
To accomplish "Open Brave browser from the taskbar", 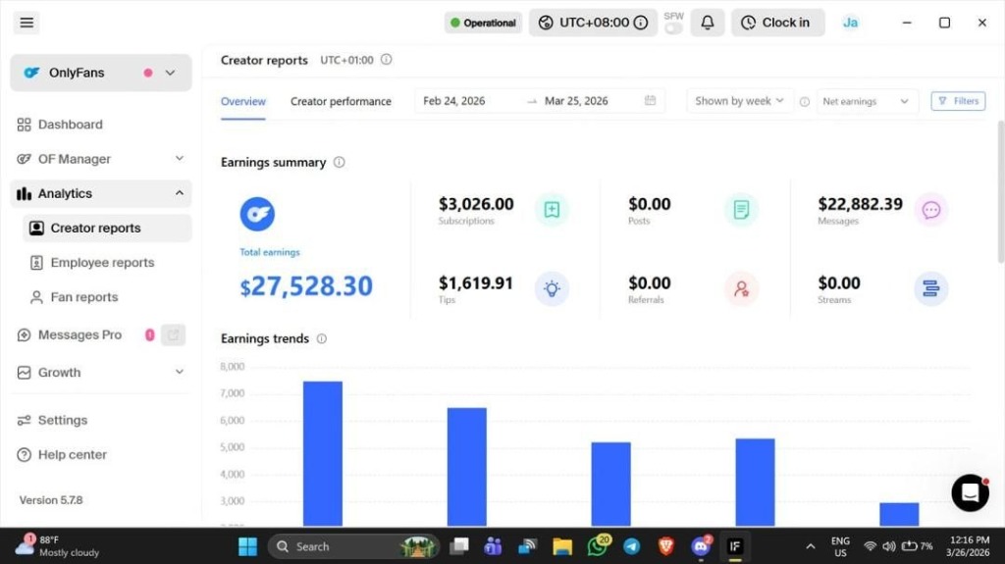I will point(666,546).
